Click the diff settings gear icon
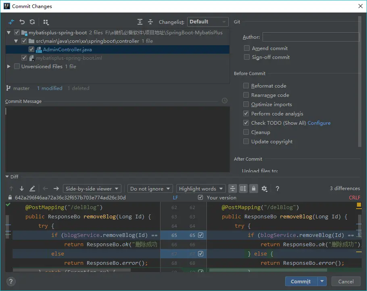This screenshot has width=367, height=291. click(x=264, y=188)
